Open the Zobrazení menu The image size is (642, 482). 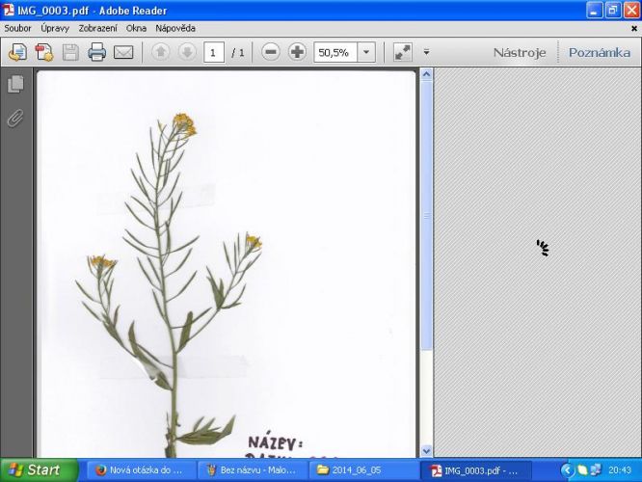(98, 28)
